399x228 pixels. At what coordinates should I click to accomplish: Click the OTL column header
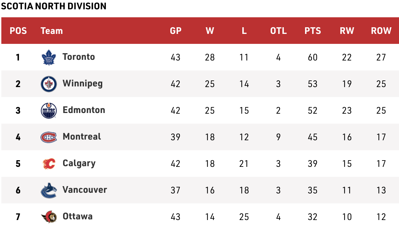[x=278, y=31]
